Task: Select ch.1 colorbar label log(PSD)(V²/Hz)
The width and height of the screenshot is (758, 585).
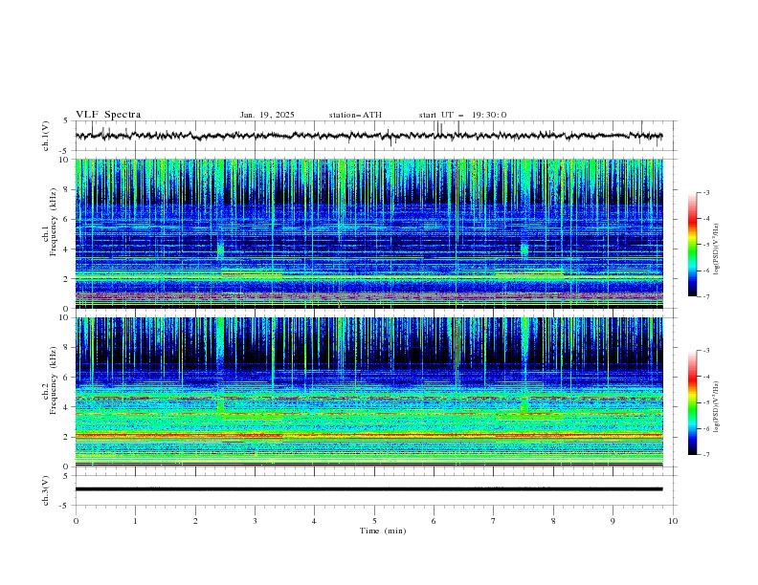Action: pyautogui.click(x=717, y=249)
